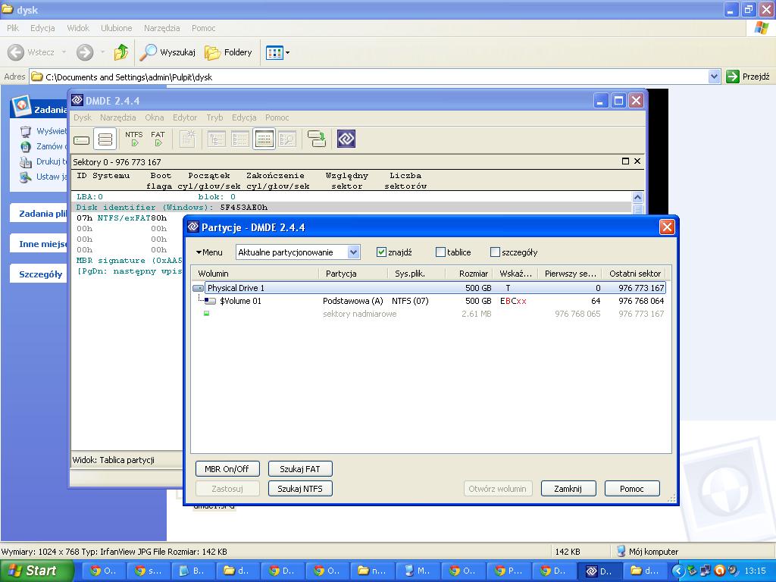Select the sektory nadmiarowe row
The image size is (776, 582).
tap(429, 314)
